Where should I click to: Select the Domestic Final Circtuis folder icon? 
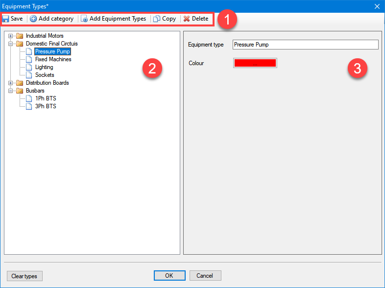coord(20,44)
